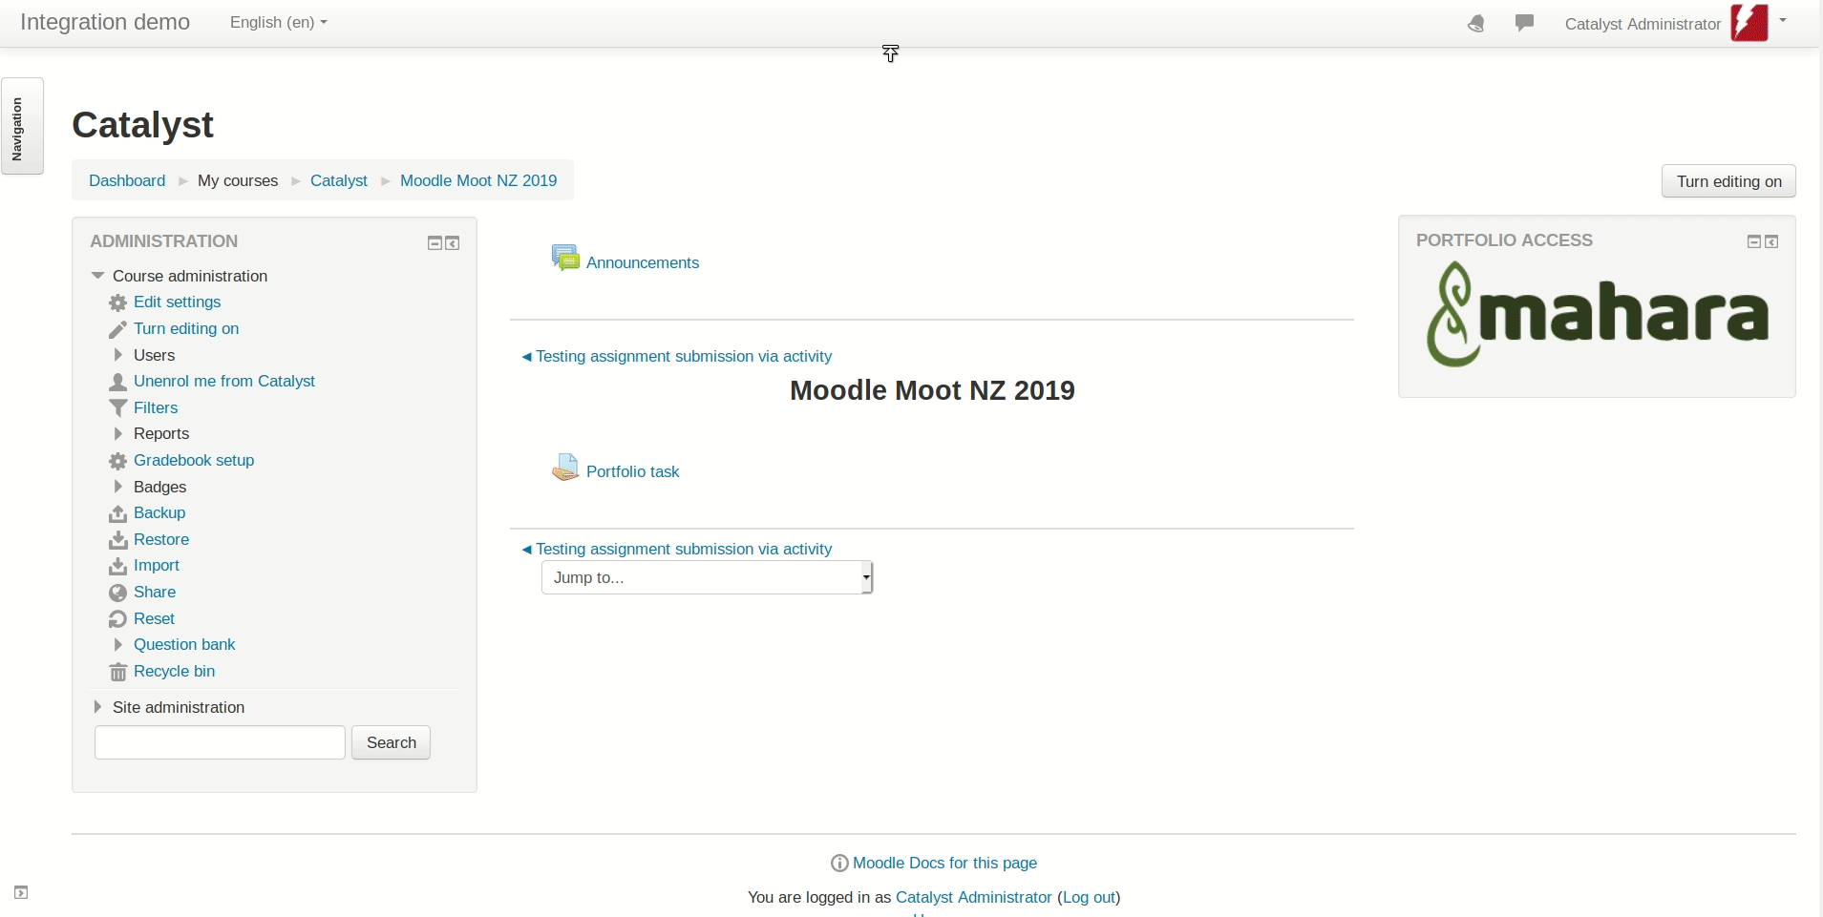
Task: Click the small dock icon at the page's bottom-left corner
Action: (x=21, y=893)
